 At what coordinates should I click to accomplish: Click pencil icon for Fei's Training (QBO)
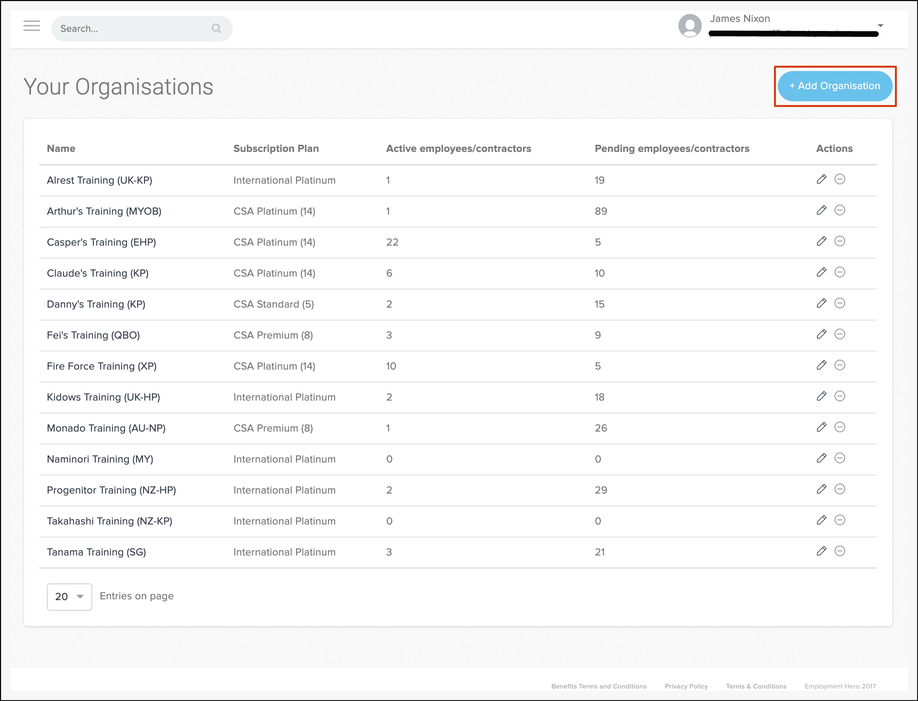tap(821, 334)
